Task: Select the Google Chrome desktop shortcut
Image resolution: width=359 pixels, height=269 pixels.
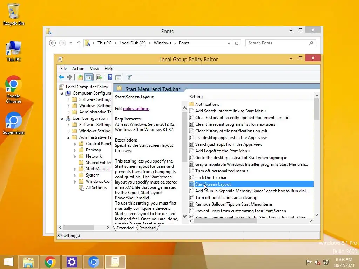Action: pyautogui.click(x=14, y=89)
